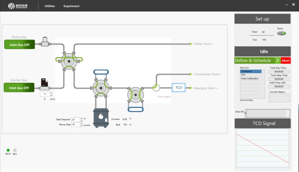Click the Pulse Gas valve icon
299x172 pixels.
[x=45, y=41]
